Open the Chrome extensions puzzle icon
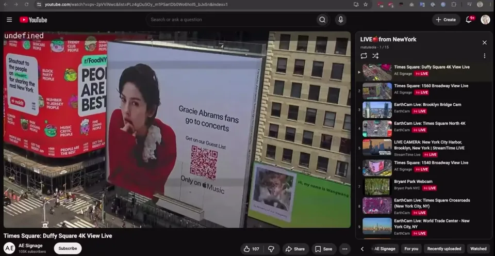495x256 pixels. 454,5
